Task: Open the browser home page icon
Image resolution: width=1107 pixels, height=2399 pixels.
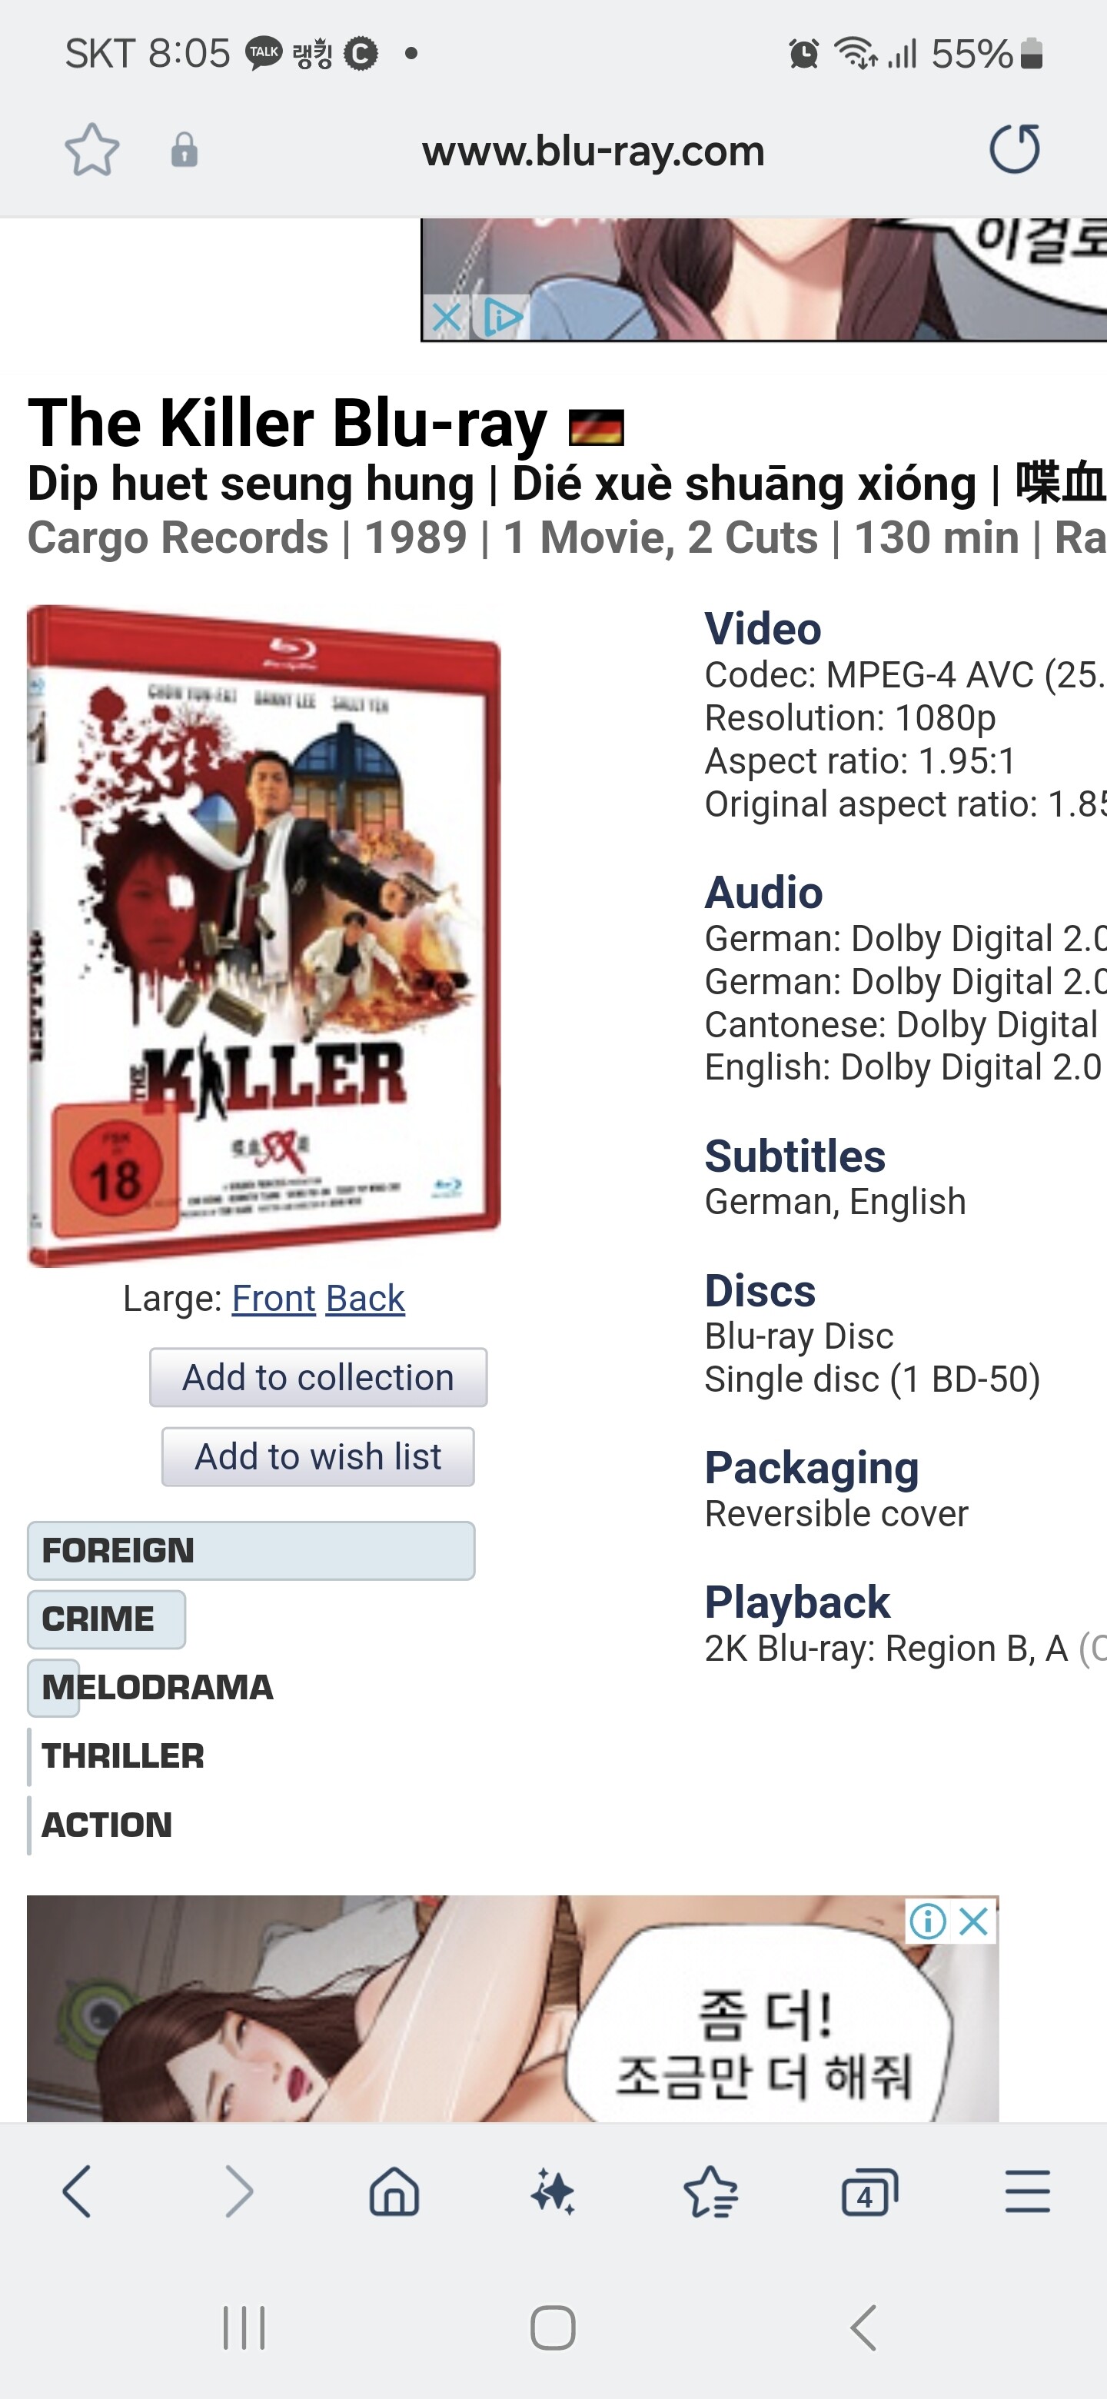Action: pos(395,2191)
